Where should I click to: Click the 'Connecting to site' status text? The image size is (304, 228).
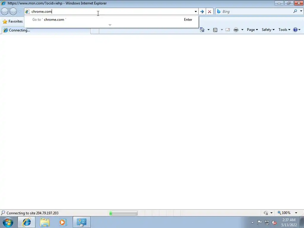pos(32,213)
